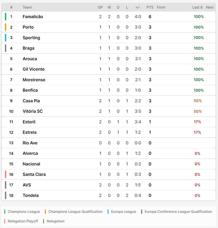Select Rio Ave in the table
Screen dimensions: 218x228
(x=30, y=143)
